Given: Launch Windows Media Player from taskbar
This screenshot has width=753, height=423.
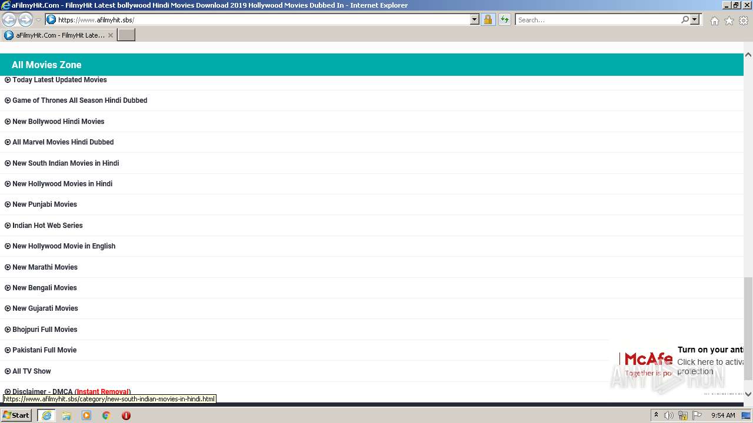Looking at the screenshot, I should click(x=86, y=415).
